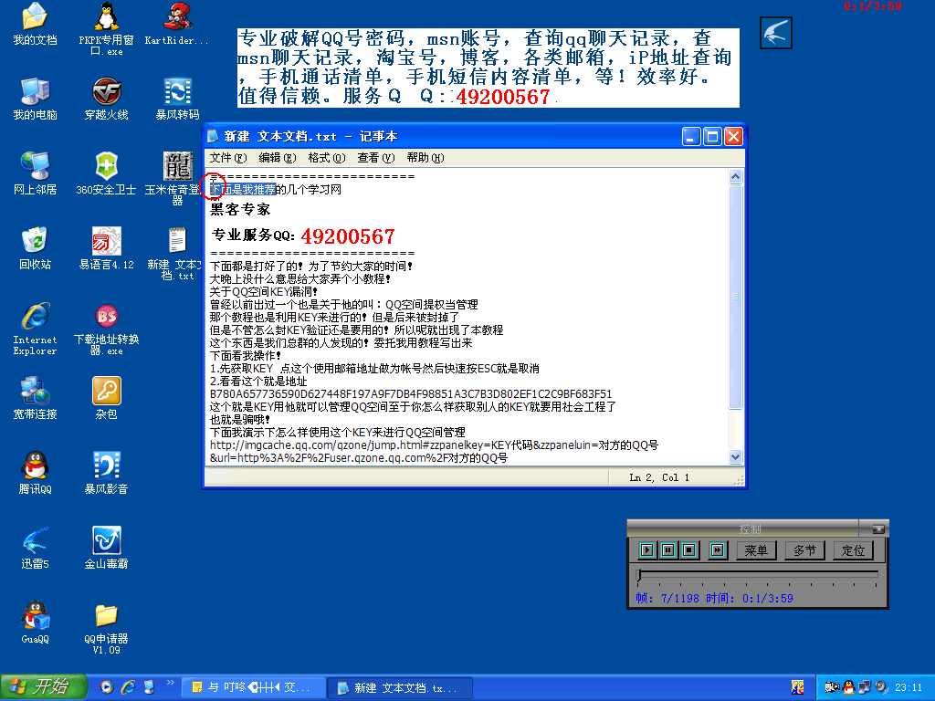Click the Ln 2, Col 1 status text
Image resolution: width=935 pixels, height=701 pixels.
coord(659,477)
